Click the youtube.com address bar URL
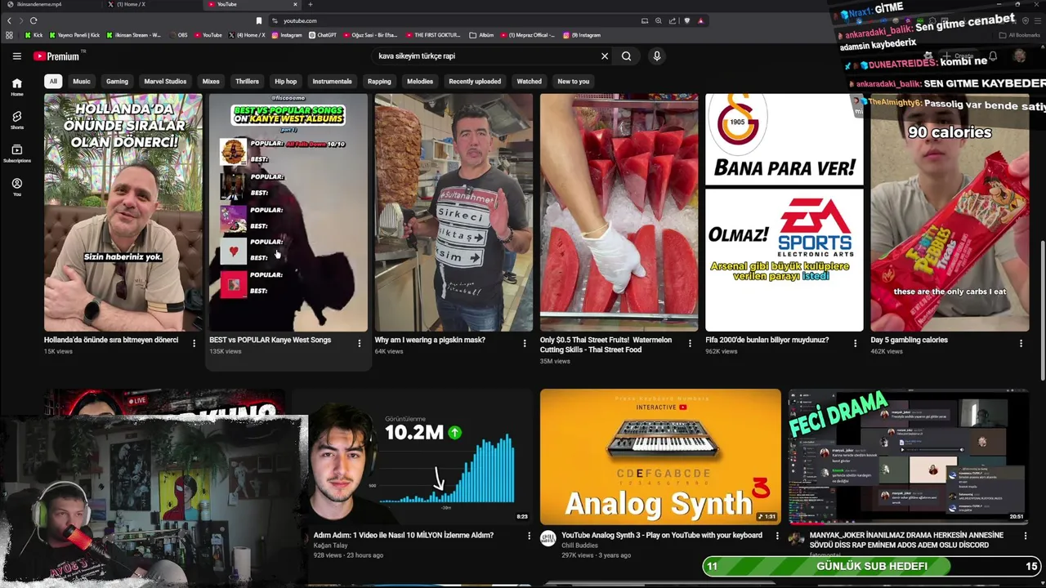The height and width of the screenshot is (588, 1046). pyautogui.click(x=300, y=20)
